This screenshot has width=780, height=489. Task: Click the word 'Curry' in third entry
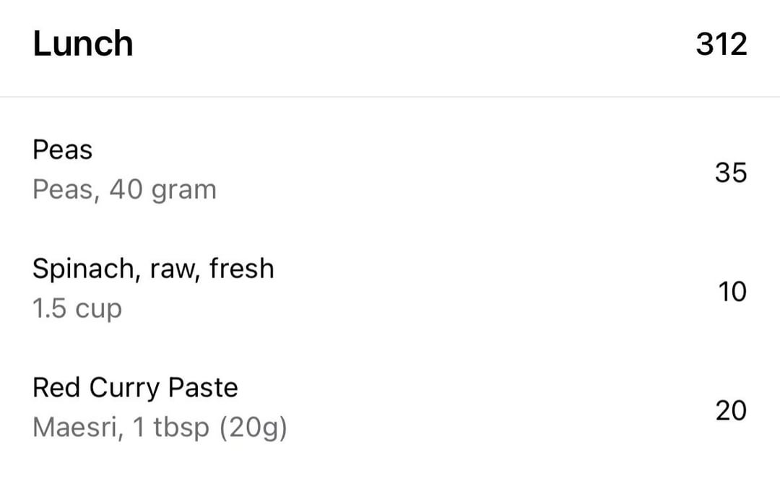pos(123,389)
